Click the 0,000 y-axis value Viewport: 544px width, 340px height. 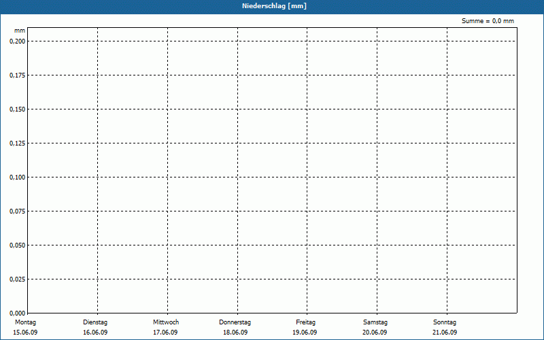[x=18, y=313]
